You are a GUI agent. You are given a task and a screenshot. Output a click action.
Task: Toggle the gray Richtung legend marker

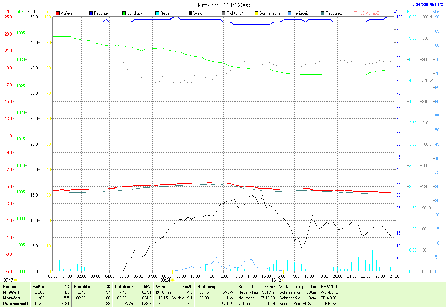(x=223, y=13)
